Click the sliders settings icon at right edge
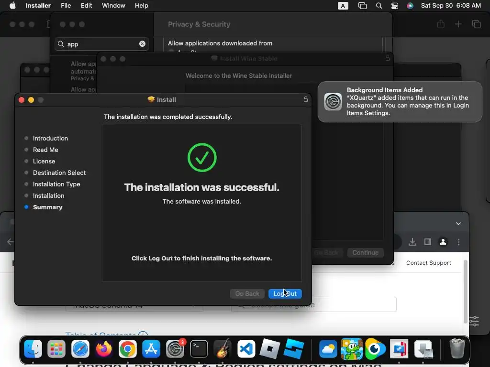 (x=474, y=321)
